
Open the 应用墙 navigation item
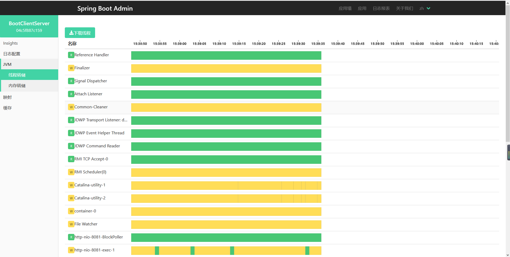click(345, 8)
